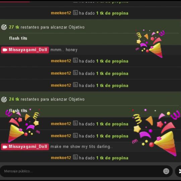The width and height of the screenshot is (181, 181).
Task: Click party popper sticker next to 'mmm.. honey' row
Action: pos(150,44)
